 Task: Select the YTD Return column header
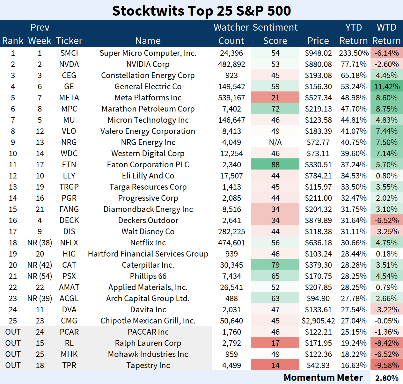(x=354, y=34)
